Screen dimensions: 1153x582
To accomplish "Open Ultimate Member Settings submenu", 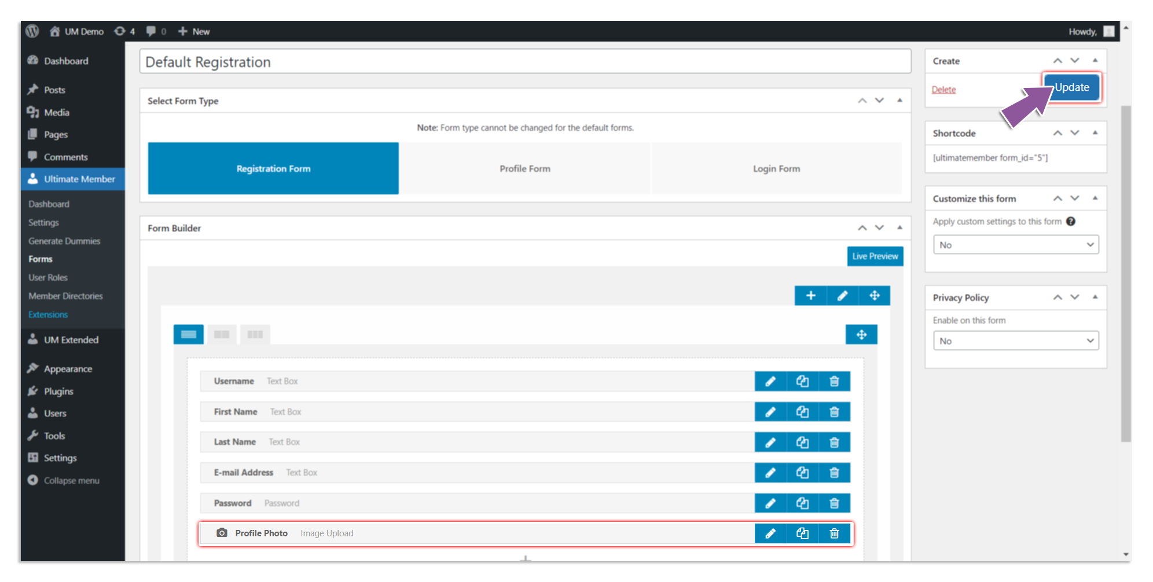I will tap(43, 223).
